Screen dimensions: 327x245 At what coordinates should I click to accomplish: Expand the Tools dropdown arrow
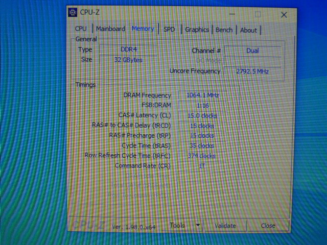point(198,225)
